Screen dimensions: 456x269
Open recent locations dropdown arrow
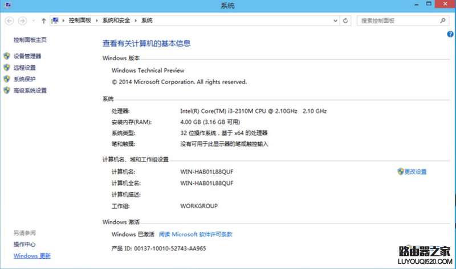pos(34,20)
